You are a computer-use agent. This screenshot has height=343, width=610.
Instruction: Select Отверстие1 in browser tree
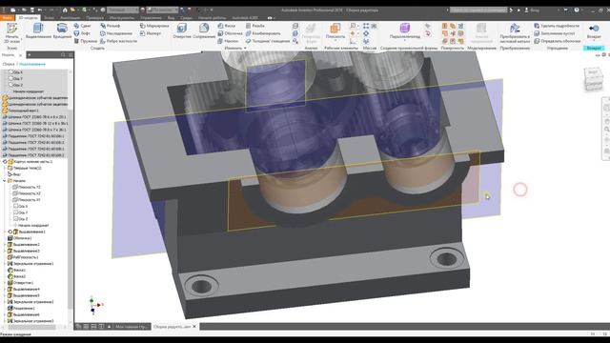[x=21, y=283]
